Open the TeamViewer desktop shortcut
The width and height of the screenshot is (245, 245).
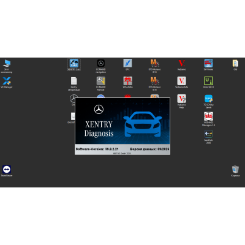[7, 171]
